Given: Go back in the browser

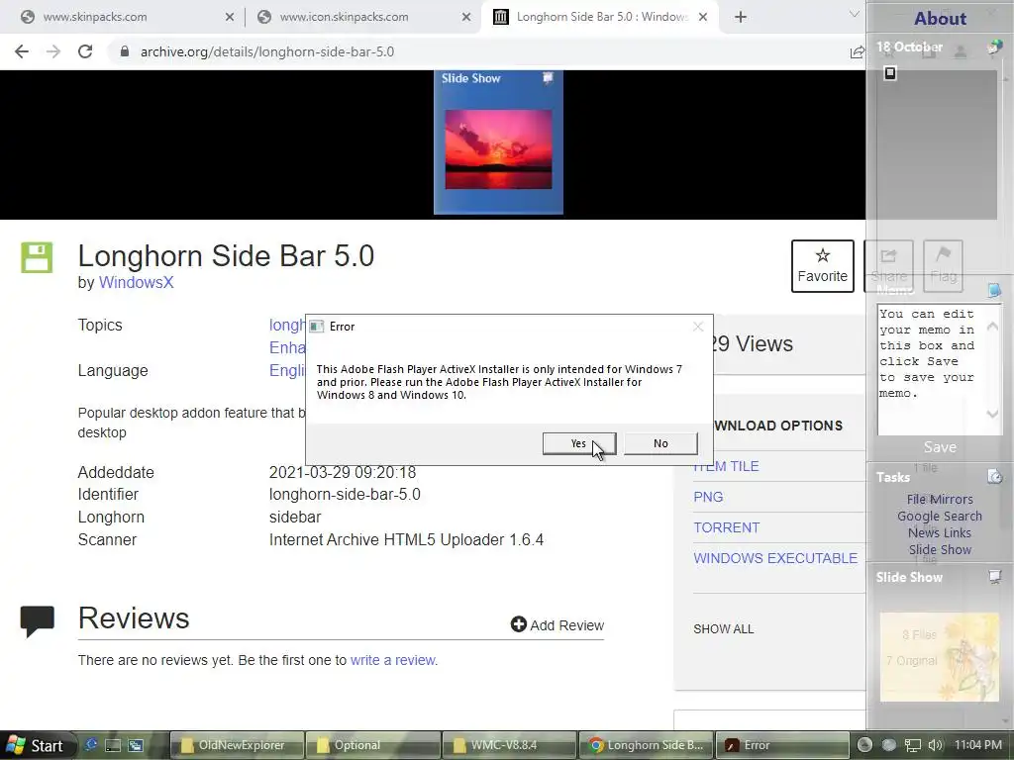Looking at the screenshot, I should (x=22, y=51).
